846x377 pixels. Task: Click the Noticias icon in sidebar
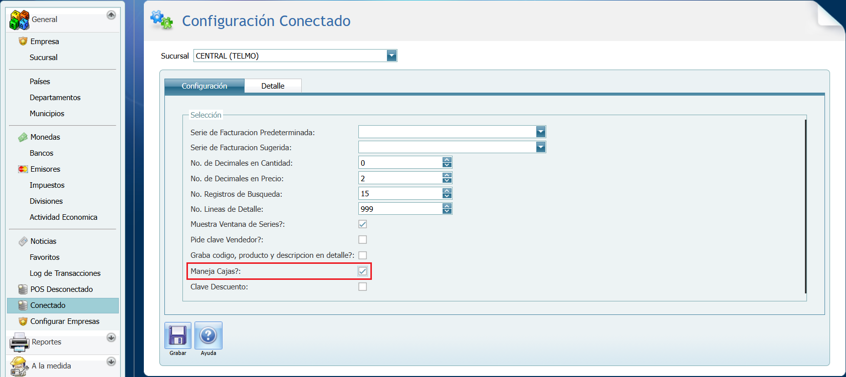23,241
